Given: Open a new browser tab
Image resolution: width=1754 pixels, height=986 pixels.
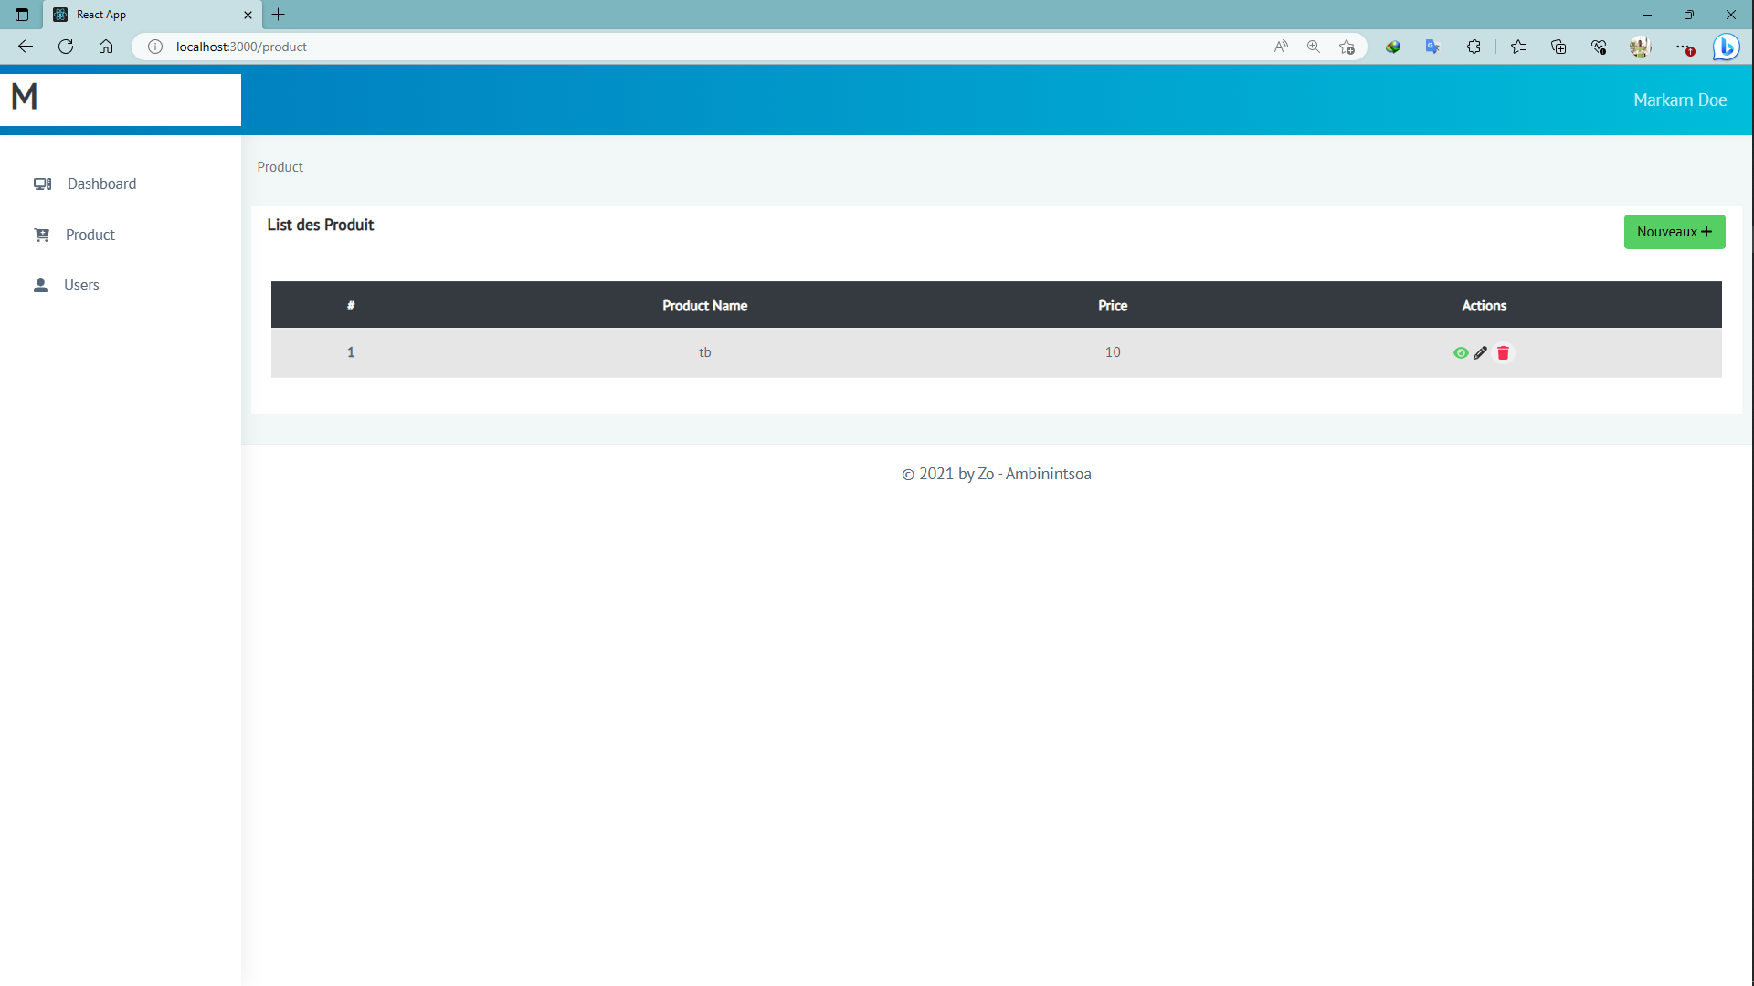Looking at the screenshot, I should pyautogui.click(x=279, y=15).
